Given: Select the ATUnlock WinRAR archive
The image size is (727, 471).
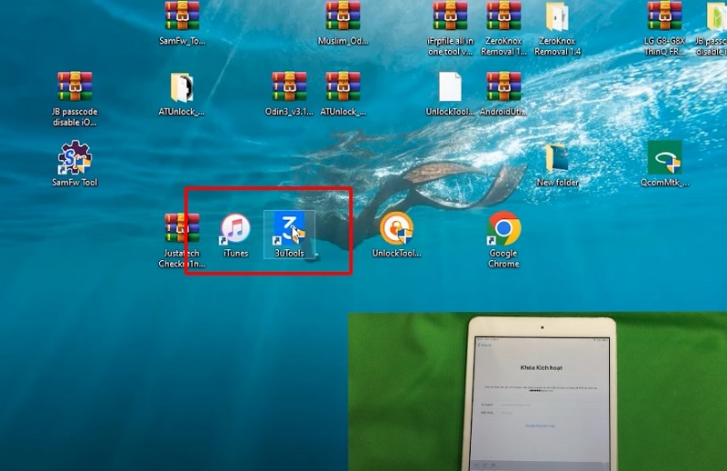Looking at the screenshot, I should coord(343,87).
